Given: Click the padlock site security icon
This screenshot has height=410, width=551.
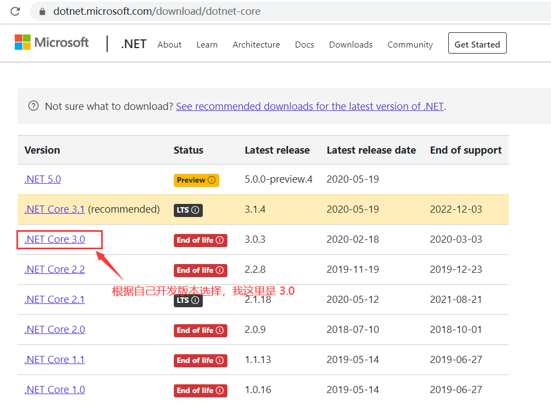Looking at the screenshot, I should [x=42, y=11].
